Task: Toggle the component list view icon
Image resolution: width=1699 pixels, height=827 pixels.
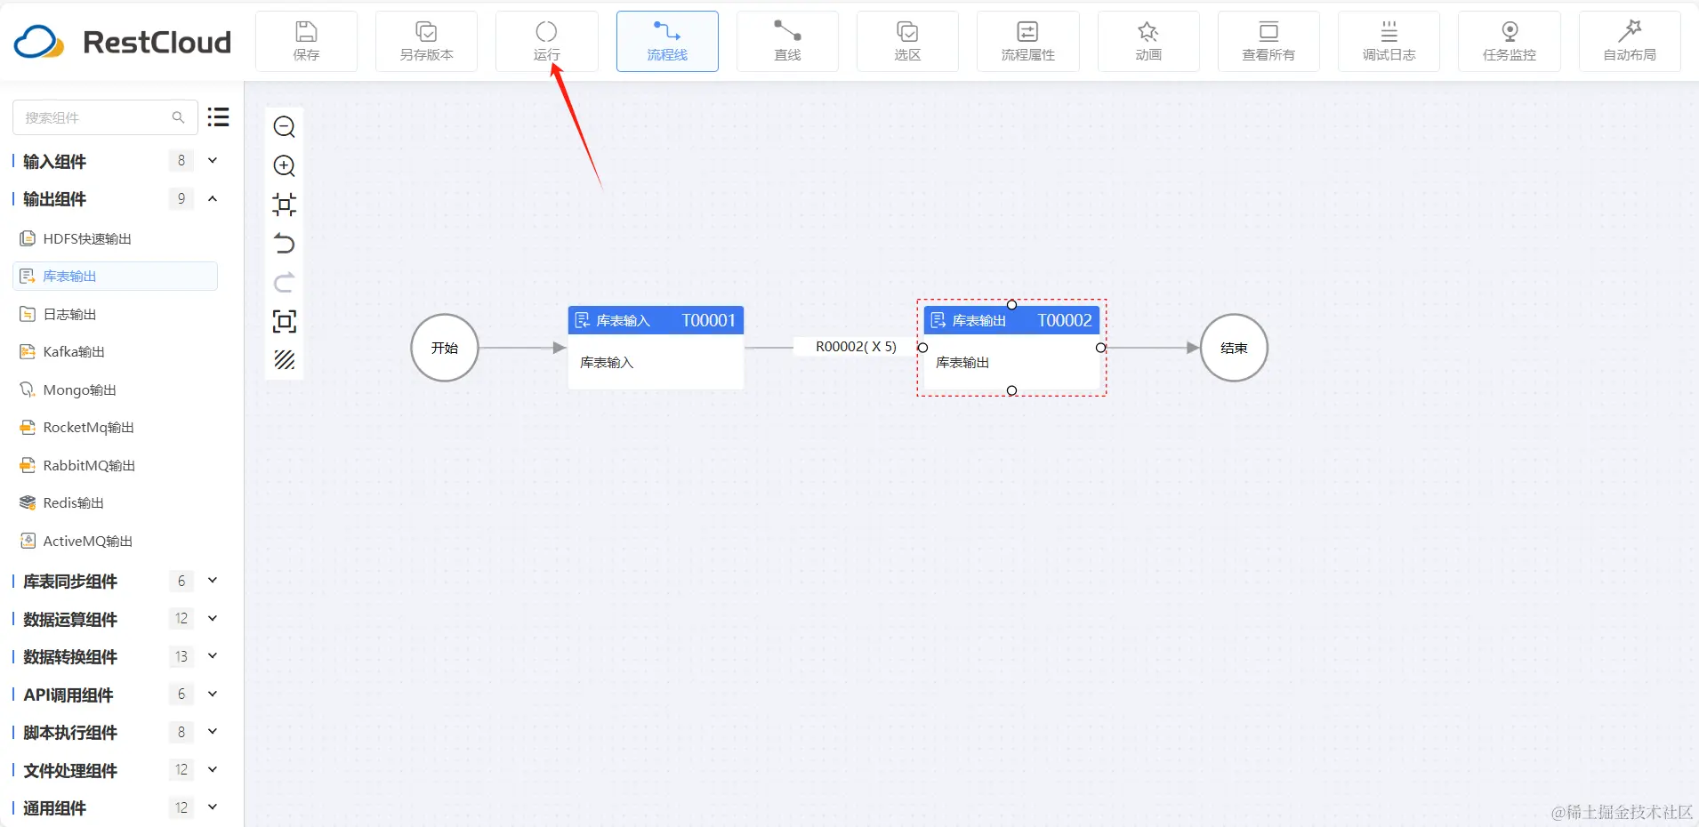Action: pyautogui.click(x=218, y=117)
